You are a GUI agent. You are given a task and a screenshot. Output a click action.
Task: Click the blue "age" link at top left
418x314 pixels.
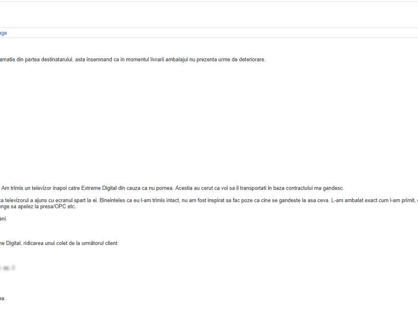(x=3, y=33)
